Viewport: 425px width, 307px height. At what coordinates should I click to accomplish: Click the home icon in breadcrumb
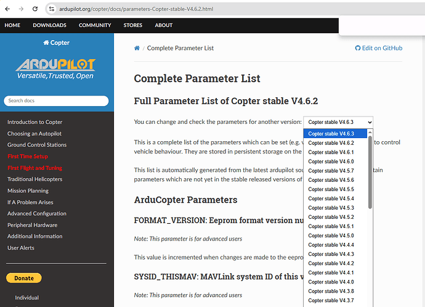point(137,48)
